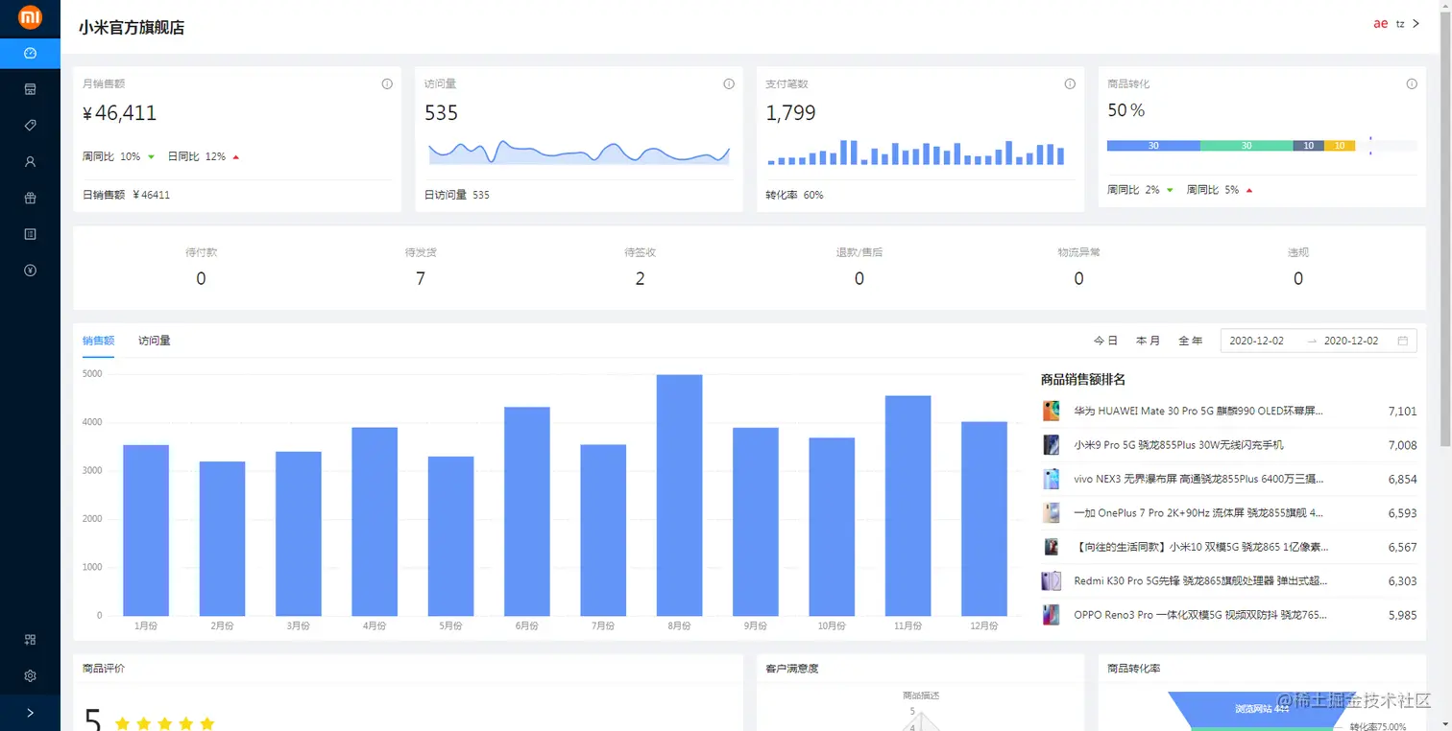Click the info icon on 访问量 card
The height and width of the screenshot is (731, 1452).
pos(729,84)
